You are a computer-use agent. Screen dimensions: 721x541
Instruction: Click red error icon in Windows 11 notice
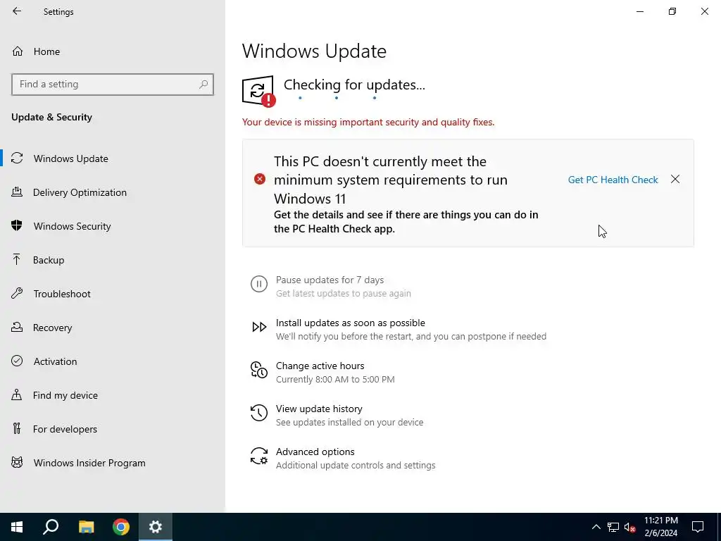coord(260,179)
